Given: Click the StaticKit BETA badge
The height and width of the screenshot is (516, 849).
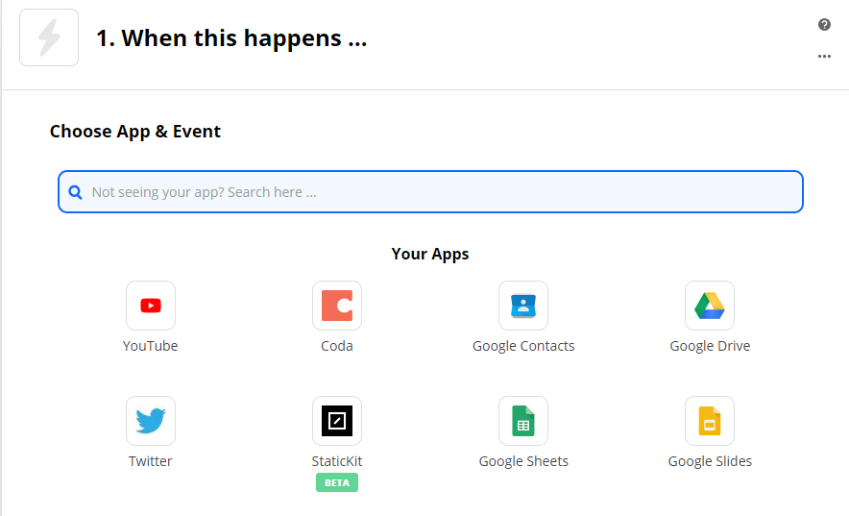Looking at the screenshot, I should pos(337,482).
